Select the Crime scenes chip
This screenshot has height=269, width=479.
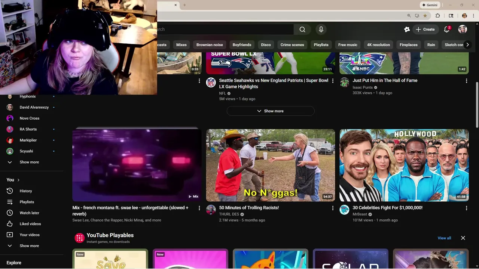click(x=292, y=45)
